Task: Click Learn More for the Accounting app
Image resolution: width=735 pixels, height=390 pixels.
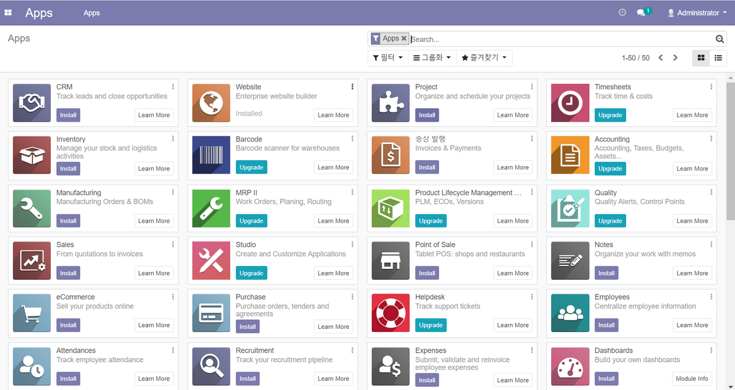Action: tap(692, 168)
